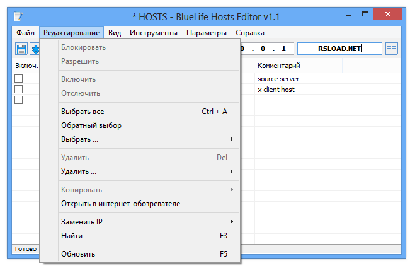This screenshot has width=410, height=273.
Task: Click the disabled Включить entry
Action: point(149,79)
